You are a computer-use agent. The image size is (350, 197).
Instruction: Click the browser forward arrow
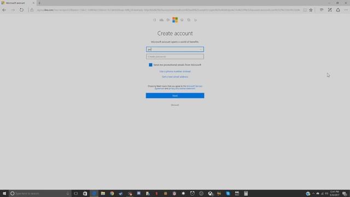point(13,10)
